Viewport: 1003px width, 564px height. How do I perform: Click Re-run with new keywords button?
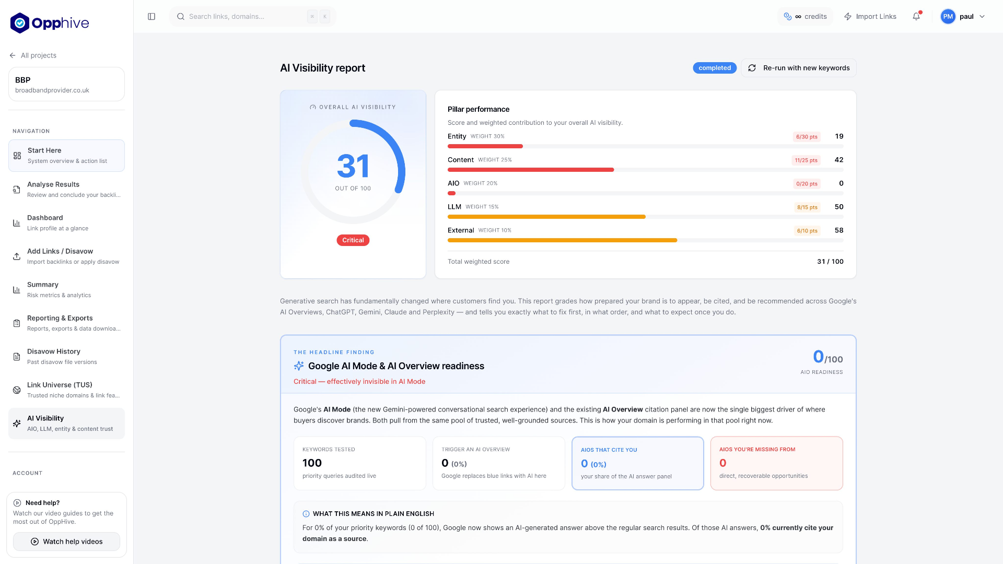(799, 68)
